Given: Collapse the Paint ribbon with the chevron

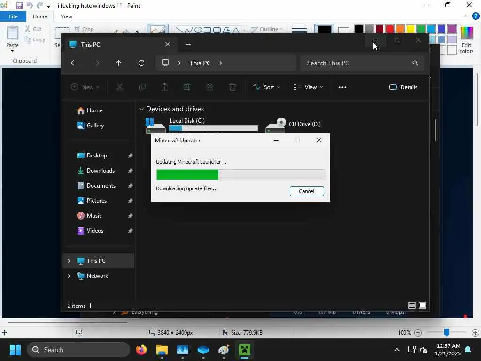Looking at the screenshot, I should pyautogui.click(x=465, y=16).
